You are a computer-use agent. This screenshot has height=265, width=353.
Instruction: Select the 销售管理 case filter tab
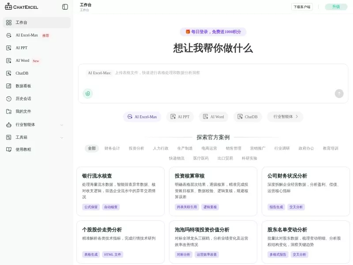pyautogui.click(x=233, y=148)
